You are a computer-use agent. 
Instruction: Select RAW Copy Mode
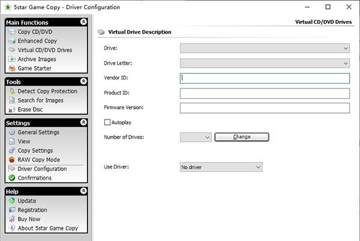[x=39, y=160]
